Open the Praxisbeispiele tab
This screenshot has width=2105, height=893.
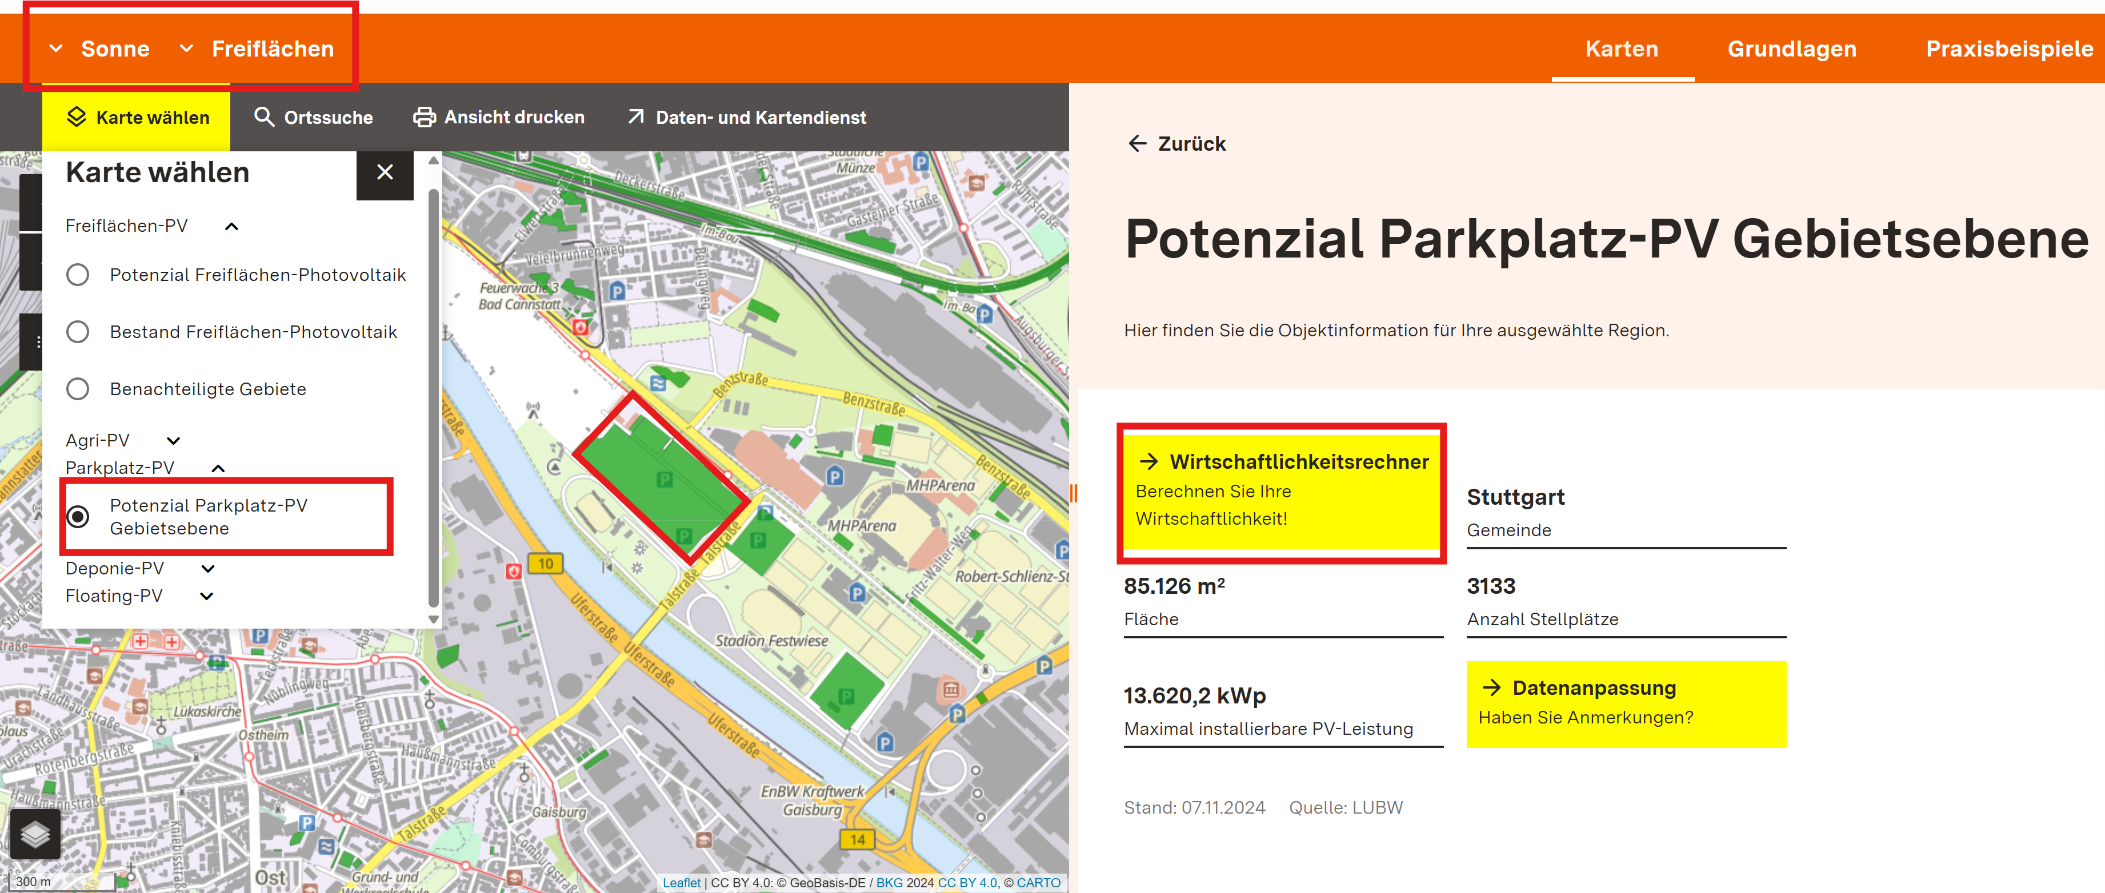tap(2008, 49)
